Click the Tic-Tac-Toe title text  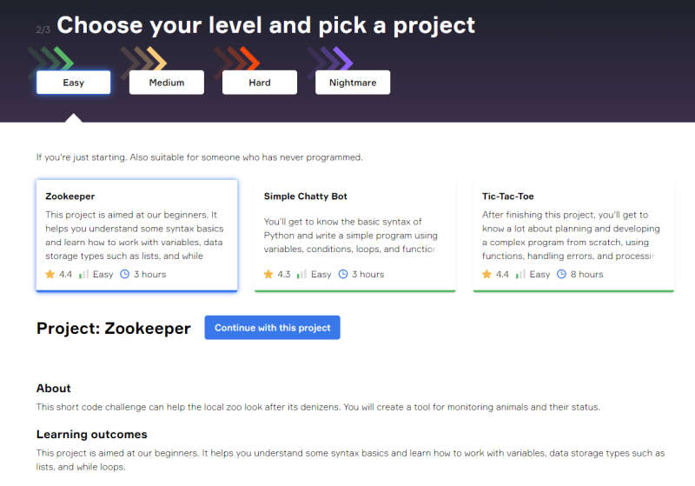pyautogui.click(x=508, y=196)
